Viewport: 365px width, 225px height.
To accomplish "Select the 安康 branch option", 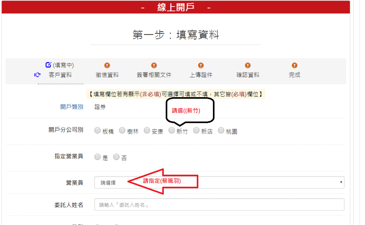I will (147, 130).
